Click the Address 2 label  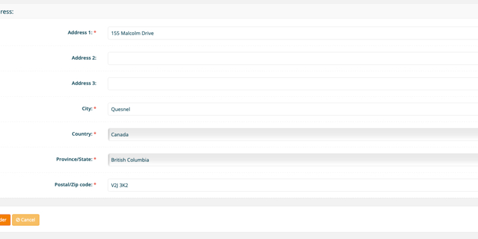click(84, 57)
